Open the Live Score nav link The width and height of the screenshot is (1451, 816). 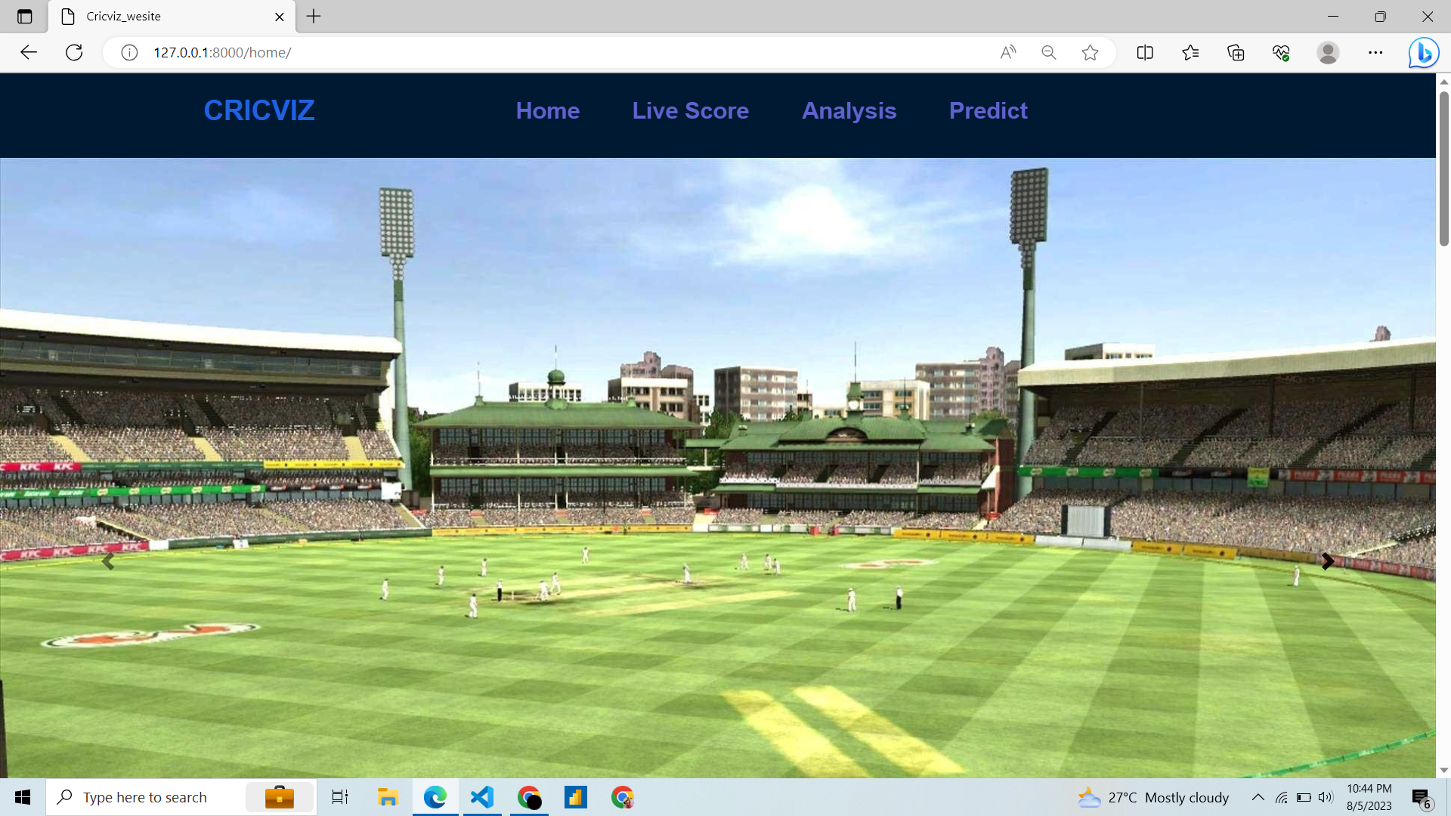click(690, 111)
